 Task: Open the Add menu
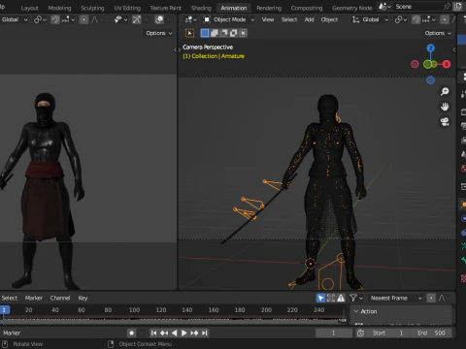tap(309, 19)
